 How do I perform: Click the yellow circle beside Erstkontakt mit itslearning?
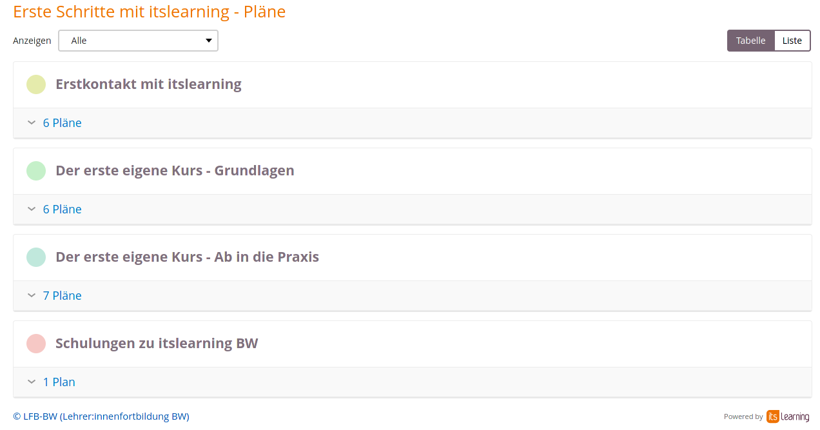tap(36, 84)
